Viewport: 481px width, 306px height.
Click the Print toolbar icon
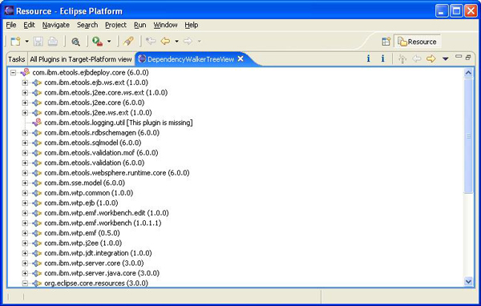tap(52, 41)
